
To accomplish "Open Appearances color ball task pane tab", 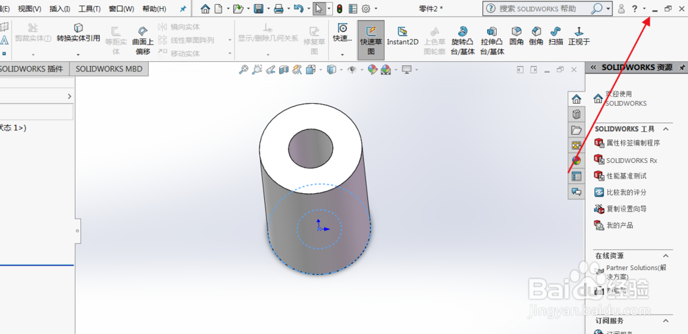I will pos(577,160).
